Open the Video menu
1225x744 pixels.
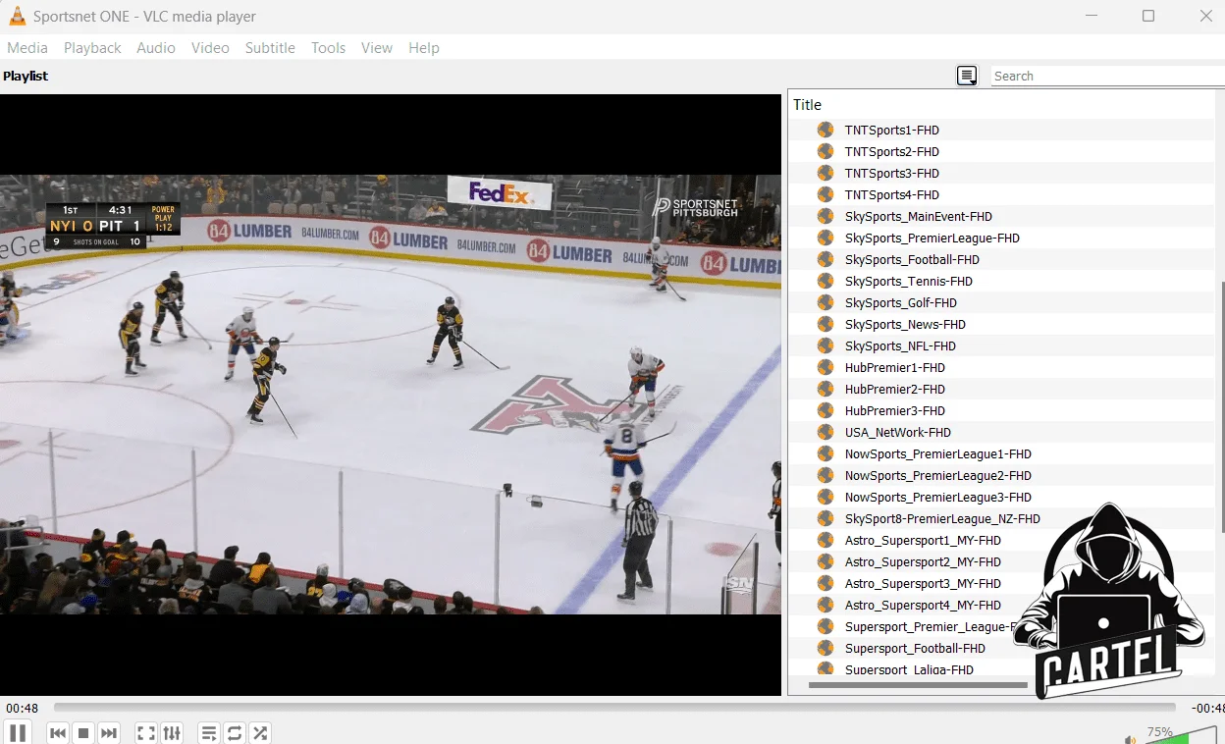pyautogui.click(x=210, y=47)
